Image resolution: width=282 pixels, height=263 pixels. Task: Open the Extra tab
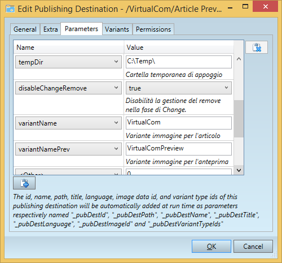50,29
